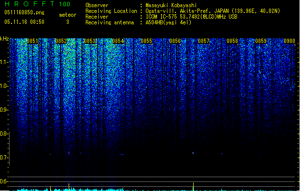Click the 0859 time marker label
The width and height of the screenshot is (300, 191).
coord(261,41)
